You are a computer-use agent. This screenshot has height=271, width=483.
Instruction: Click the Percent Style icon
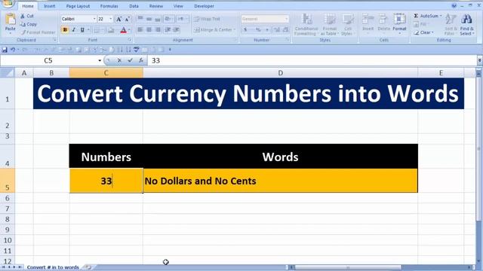pos(258,30)
